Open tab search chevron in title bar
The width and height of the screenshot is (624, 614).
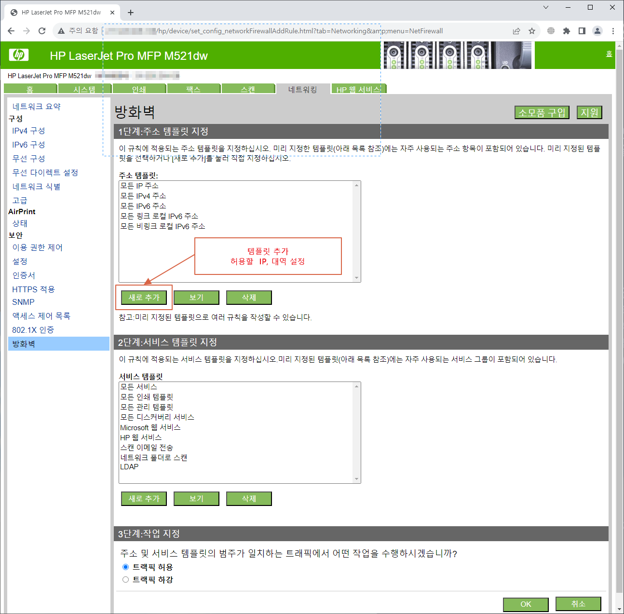coord(546,7)
